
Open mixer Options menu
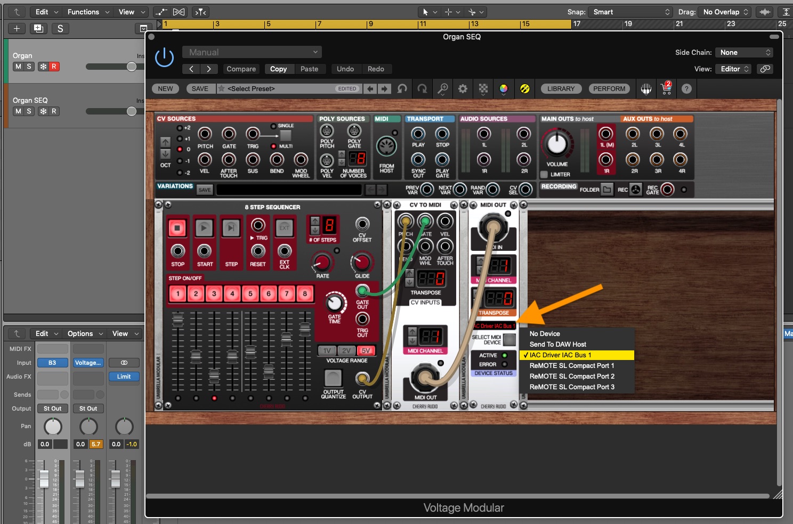pos(85,333)
